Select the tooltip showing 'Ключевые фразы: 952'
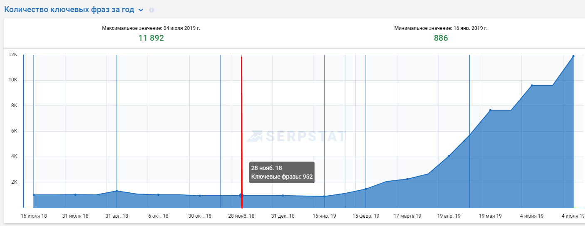 click(x=282, y=172)
